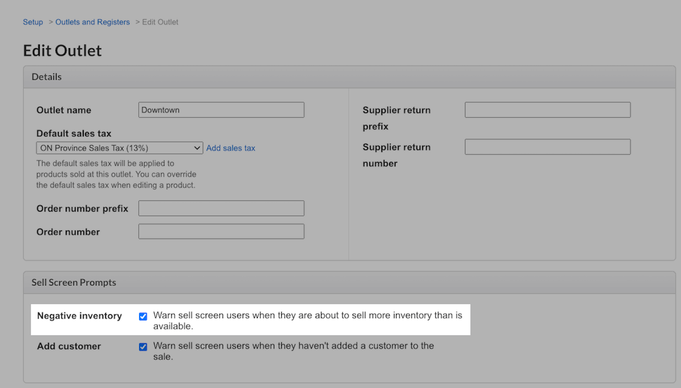Click the Sell Screen Prompts section header
681x388 pixels.
coord(74,282)
